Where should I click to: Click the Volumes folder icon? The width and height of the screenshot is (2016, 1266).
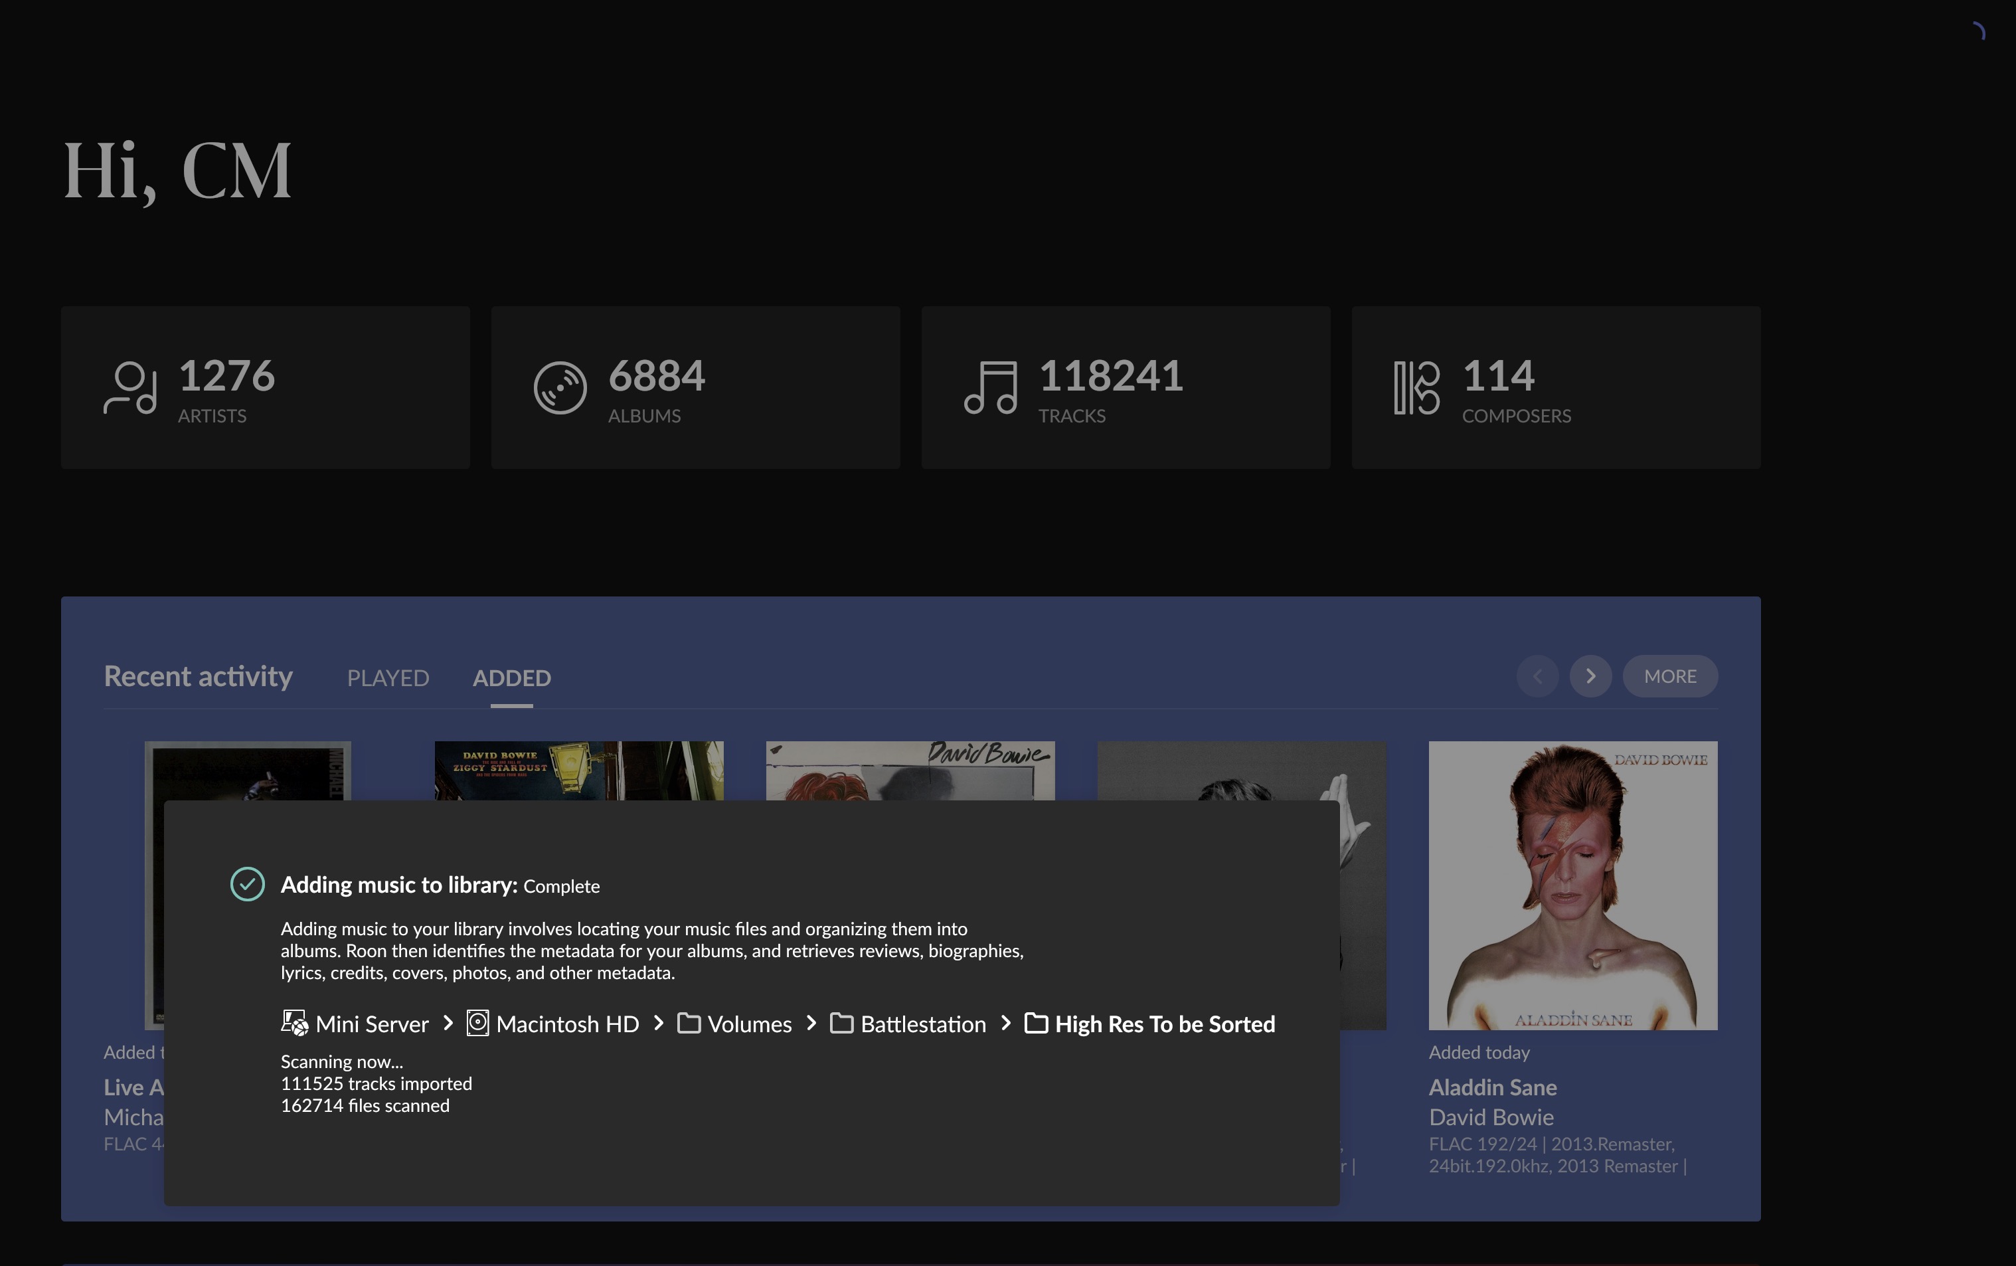click(689, 1023)
